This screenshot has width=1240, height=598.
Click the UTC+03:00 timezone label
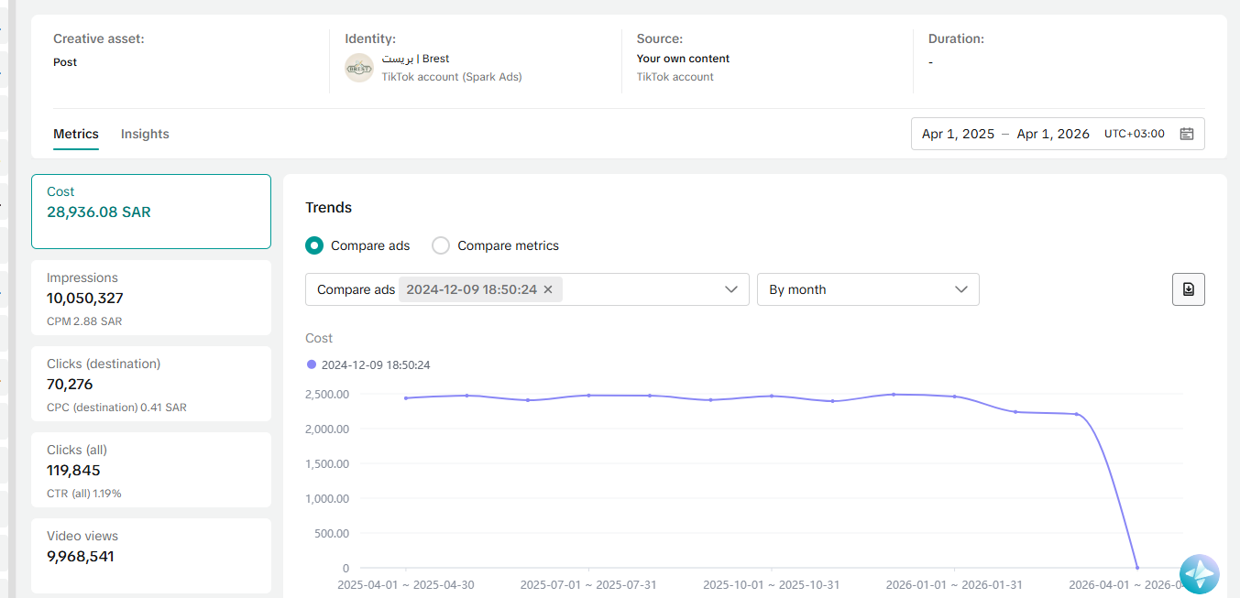point(1135,134)
